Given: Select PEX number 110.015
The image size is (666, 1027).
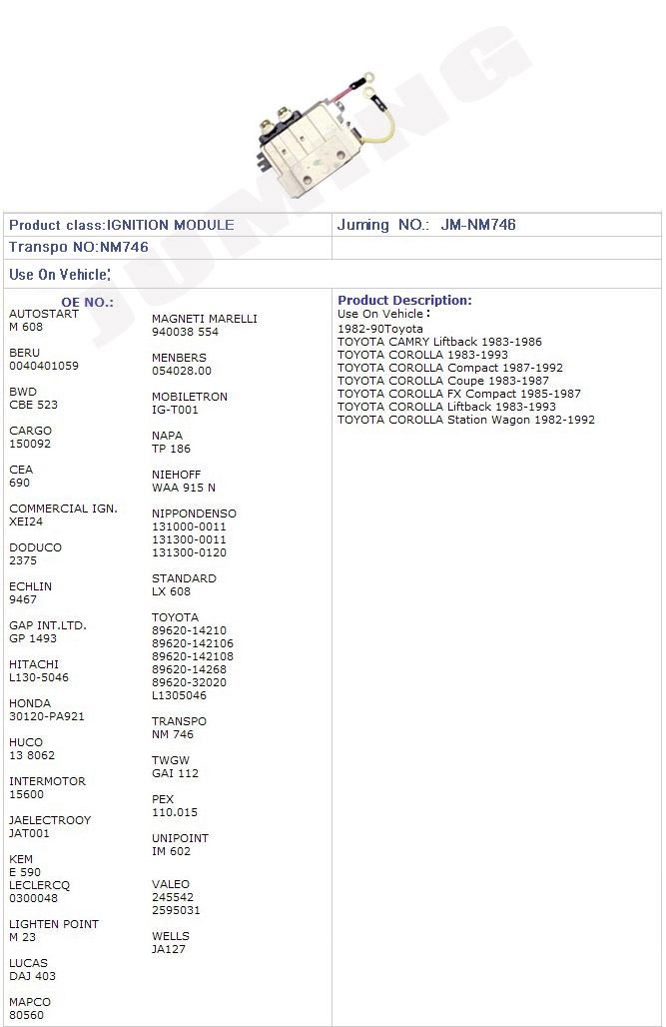Looking at the screenshot, I should [x=175, y=812].
